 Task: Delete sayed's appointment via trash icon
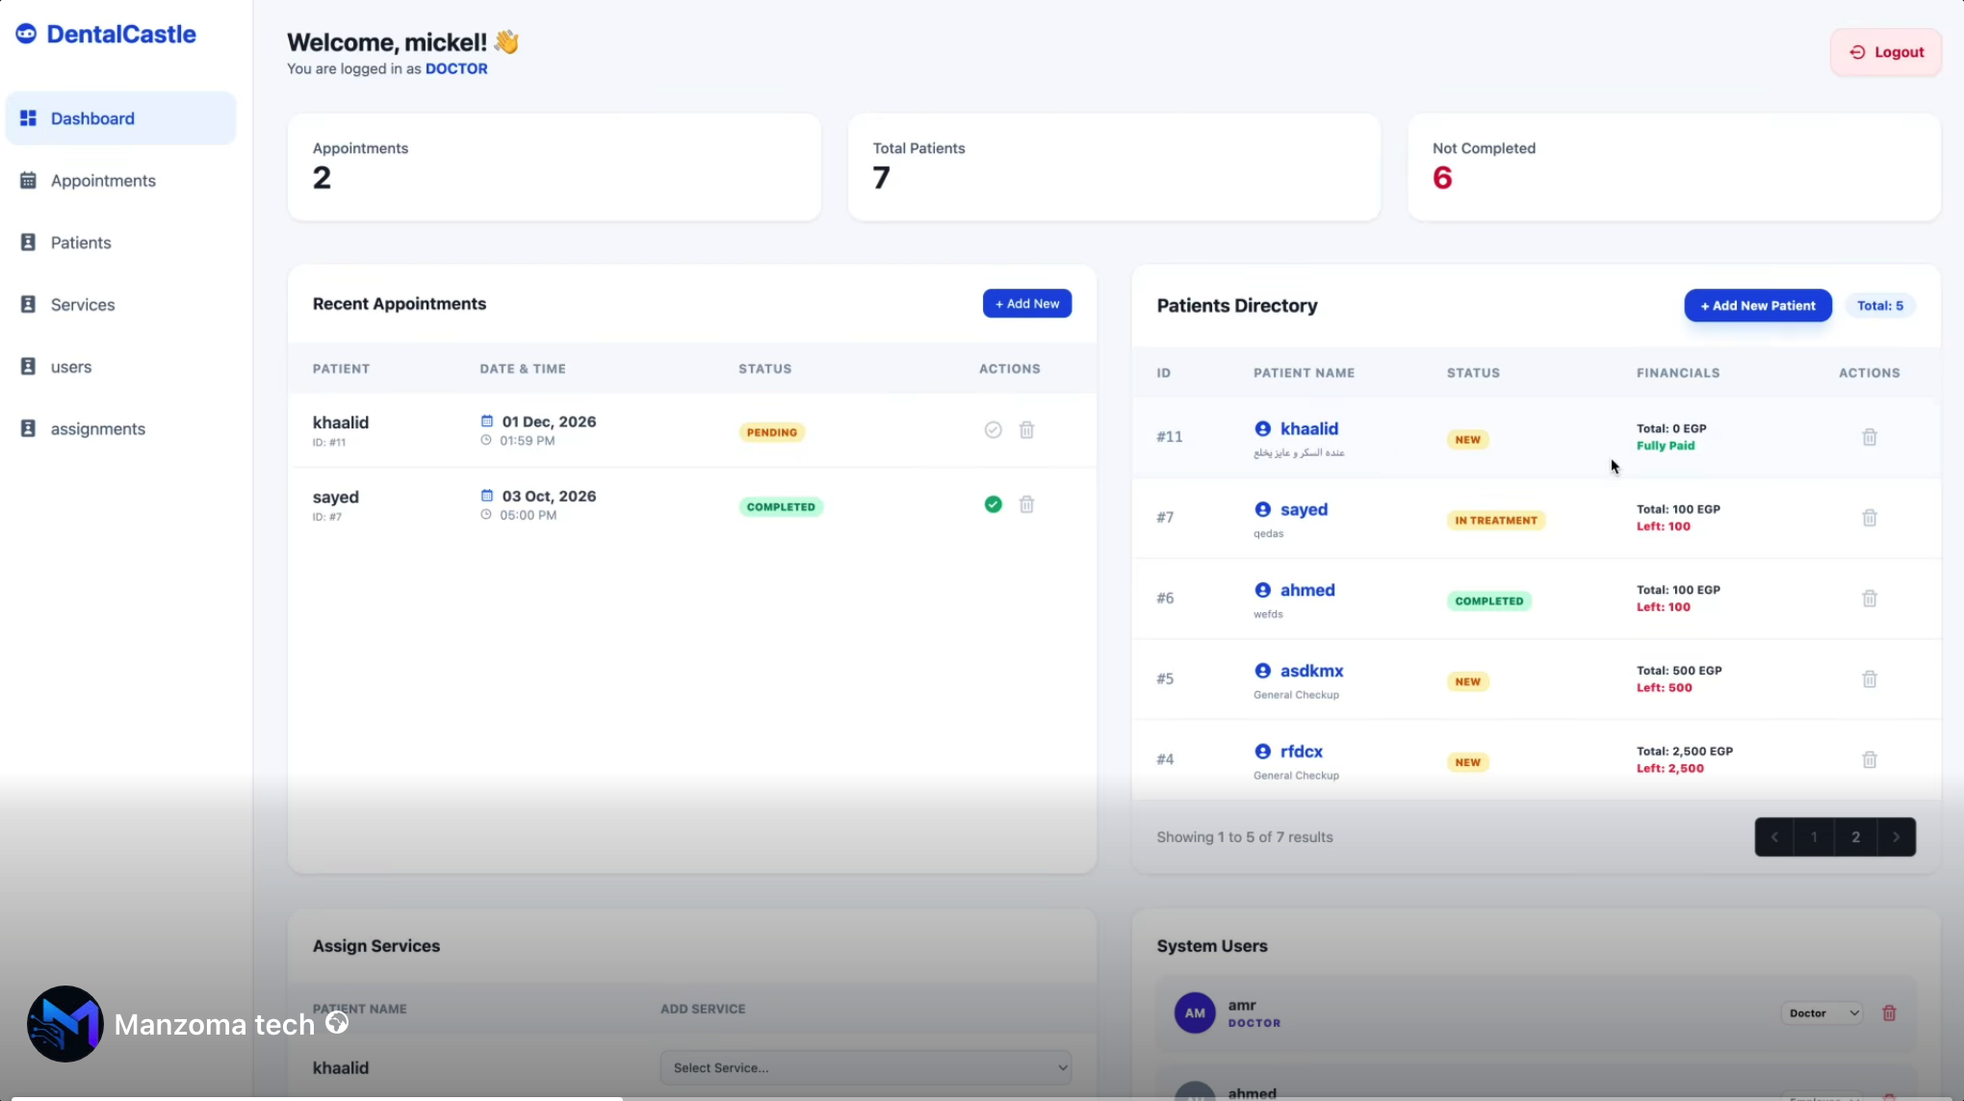tap(1026, 504)
